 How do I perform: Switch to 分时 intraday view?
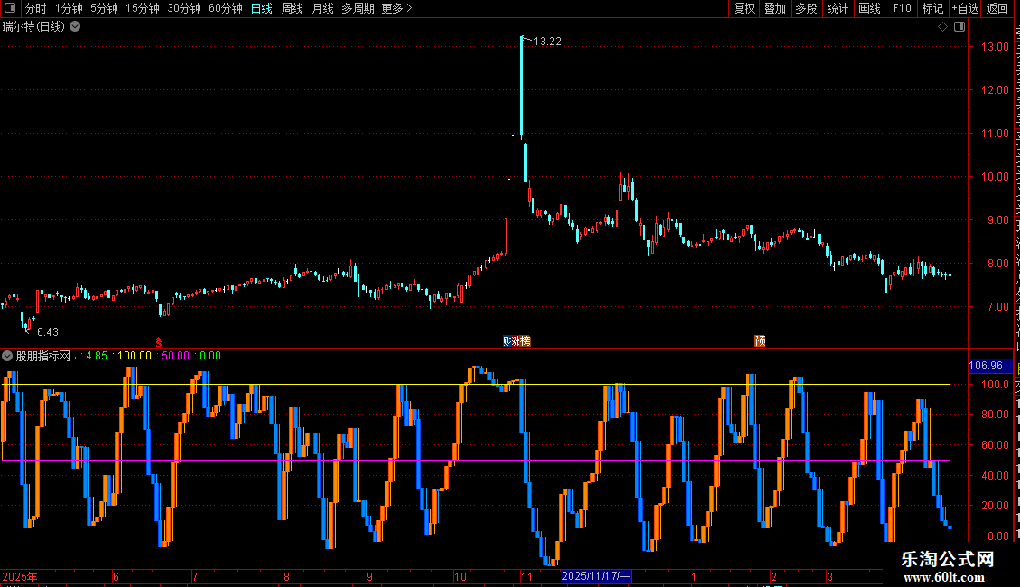click(x=36, y=8)
